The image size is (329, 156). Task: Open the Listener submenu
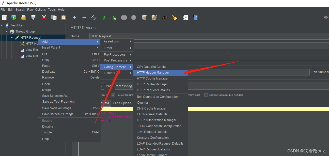117,73
